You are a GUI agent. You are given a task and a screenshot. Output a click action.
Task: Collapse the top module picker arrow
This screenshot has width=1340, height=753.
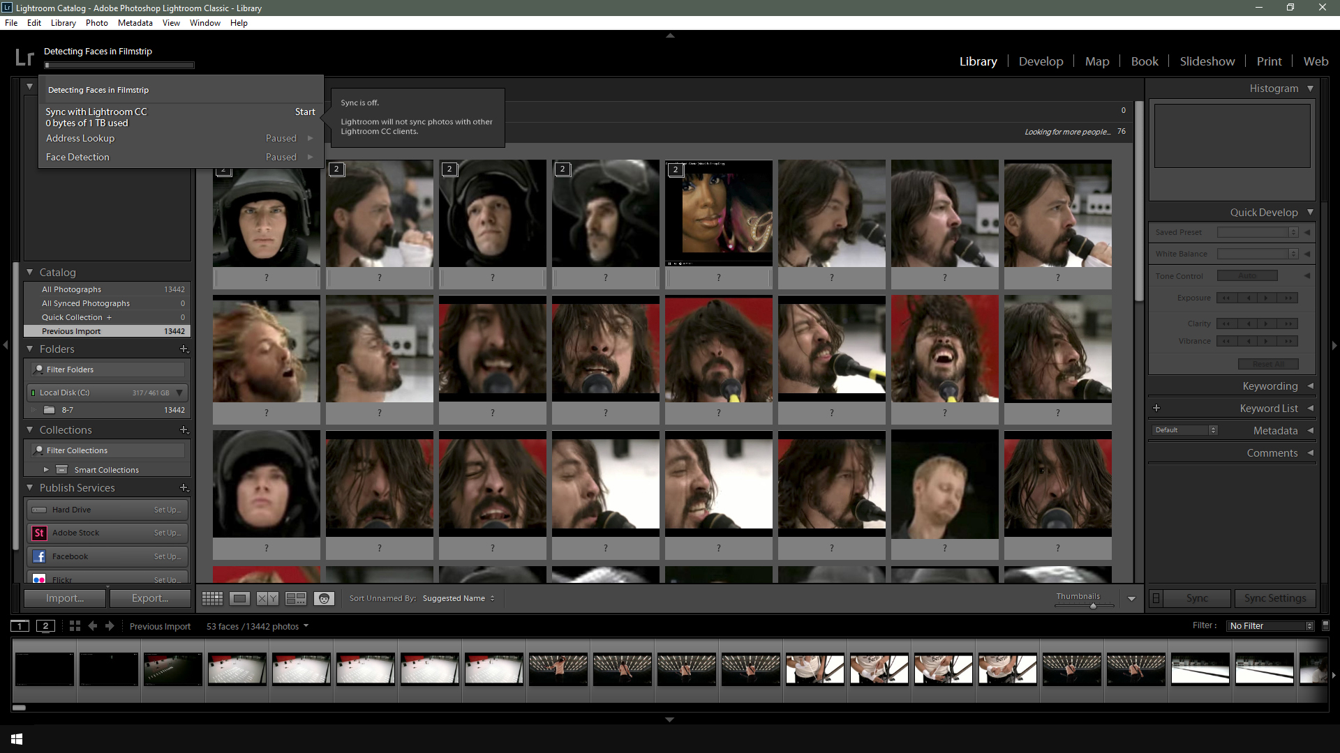[670, 35]
